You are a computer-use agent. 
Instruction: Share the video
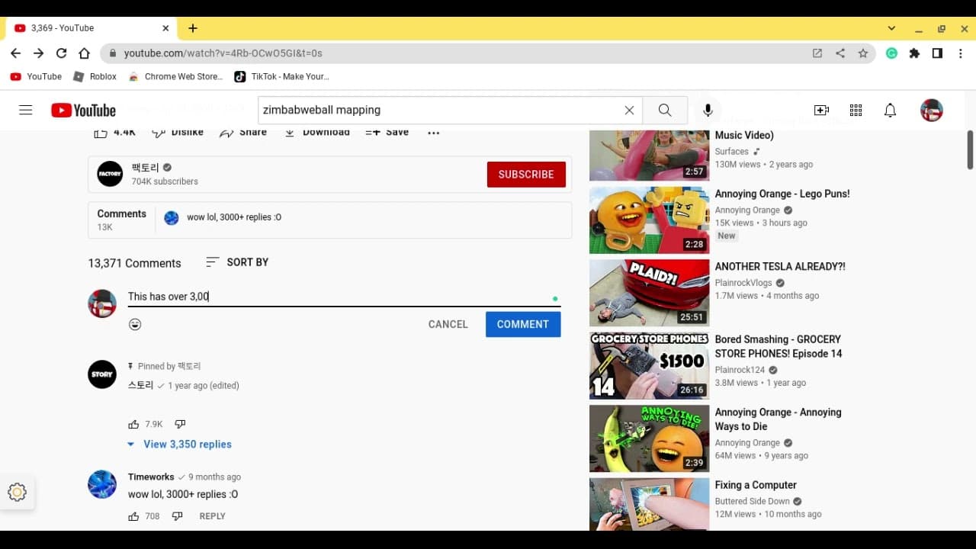243,133
